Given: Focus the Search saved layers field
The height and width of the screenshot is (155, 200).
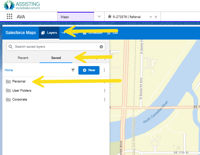Looking at the screenshot, I should [x=56, y=46].
